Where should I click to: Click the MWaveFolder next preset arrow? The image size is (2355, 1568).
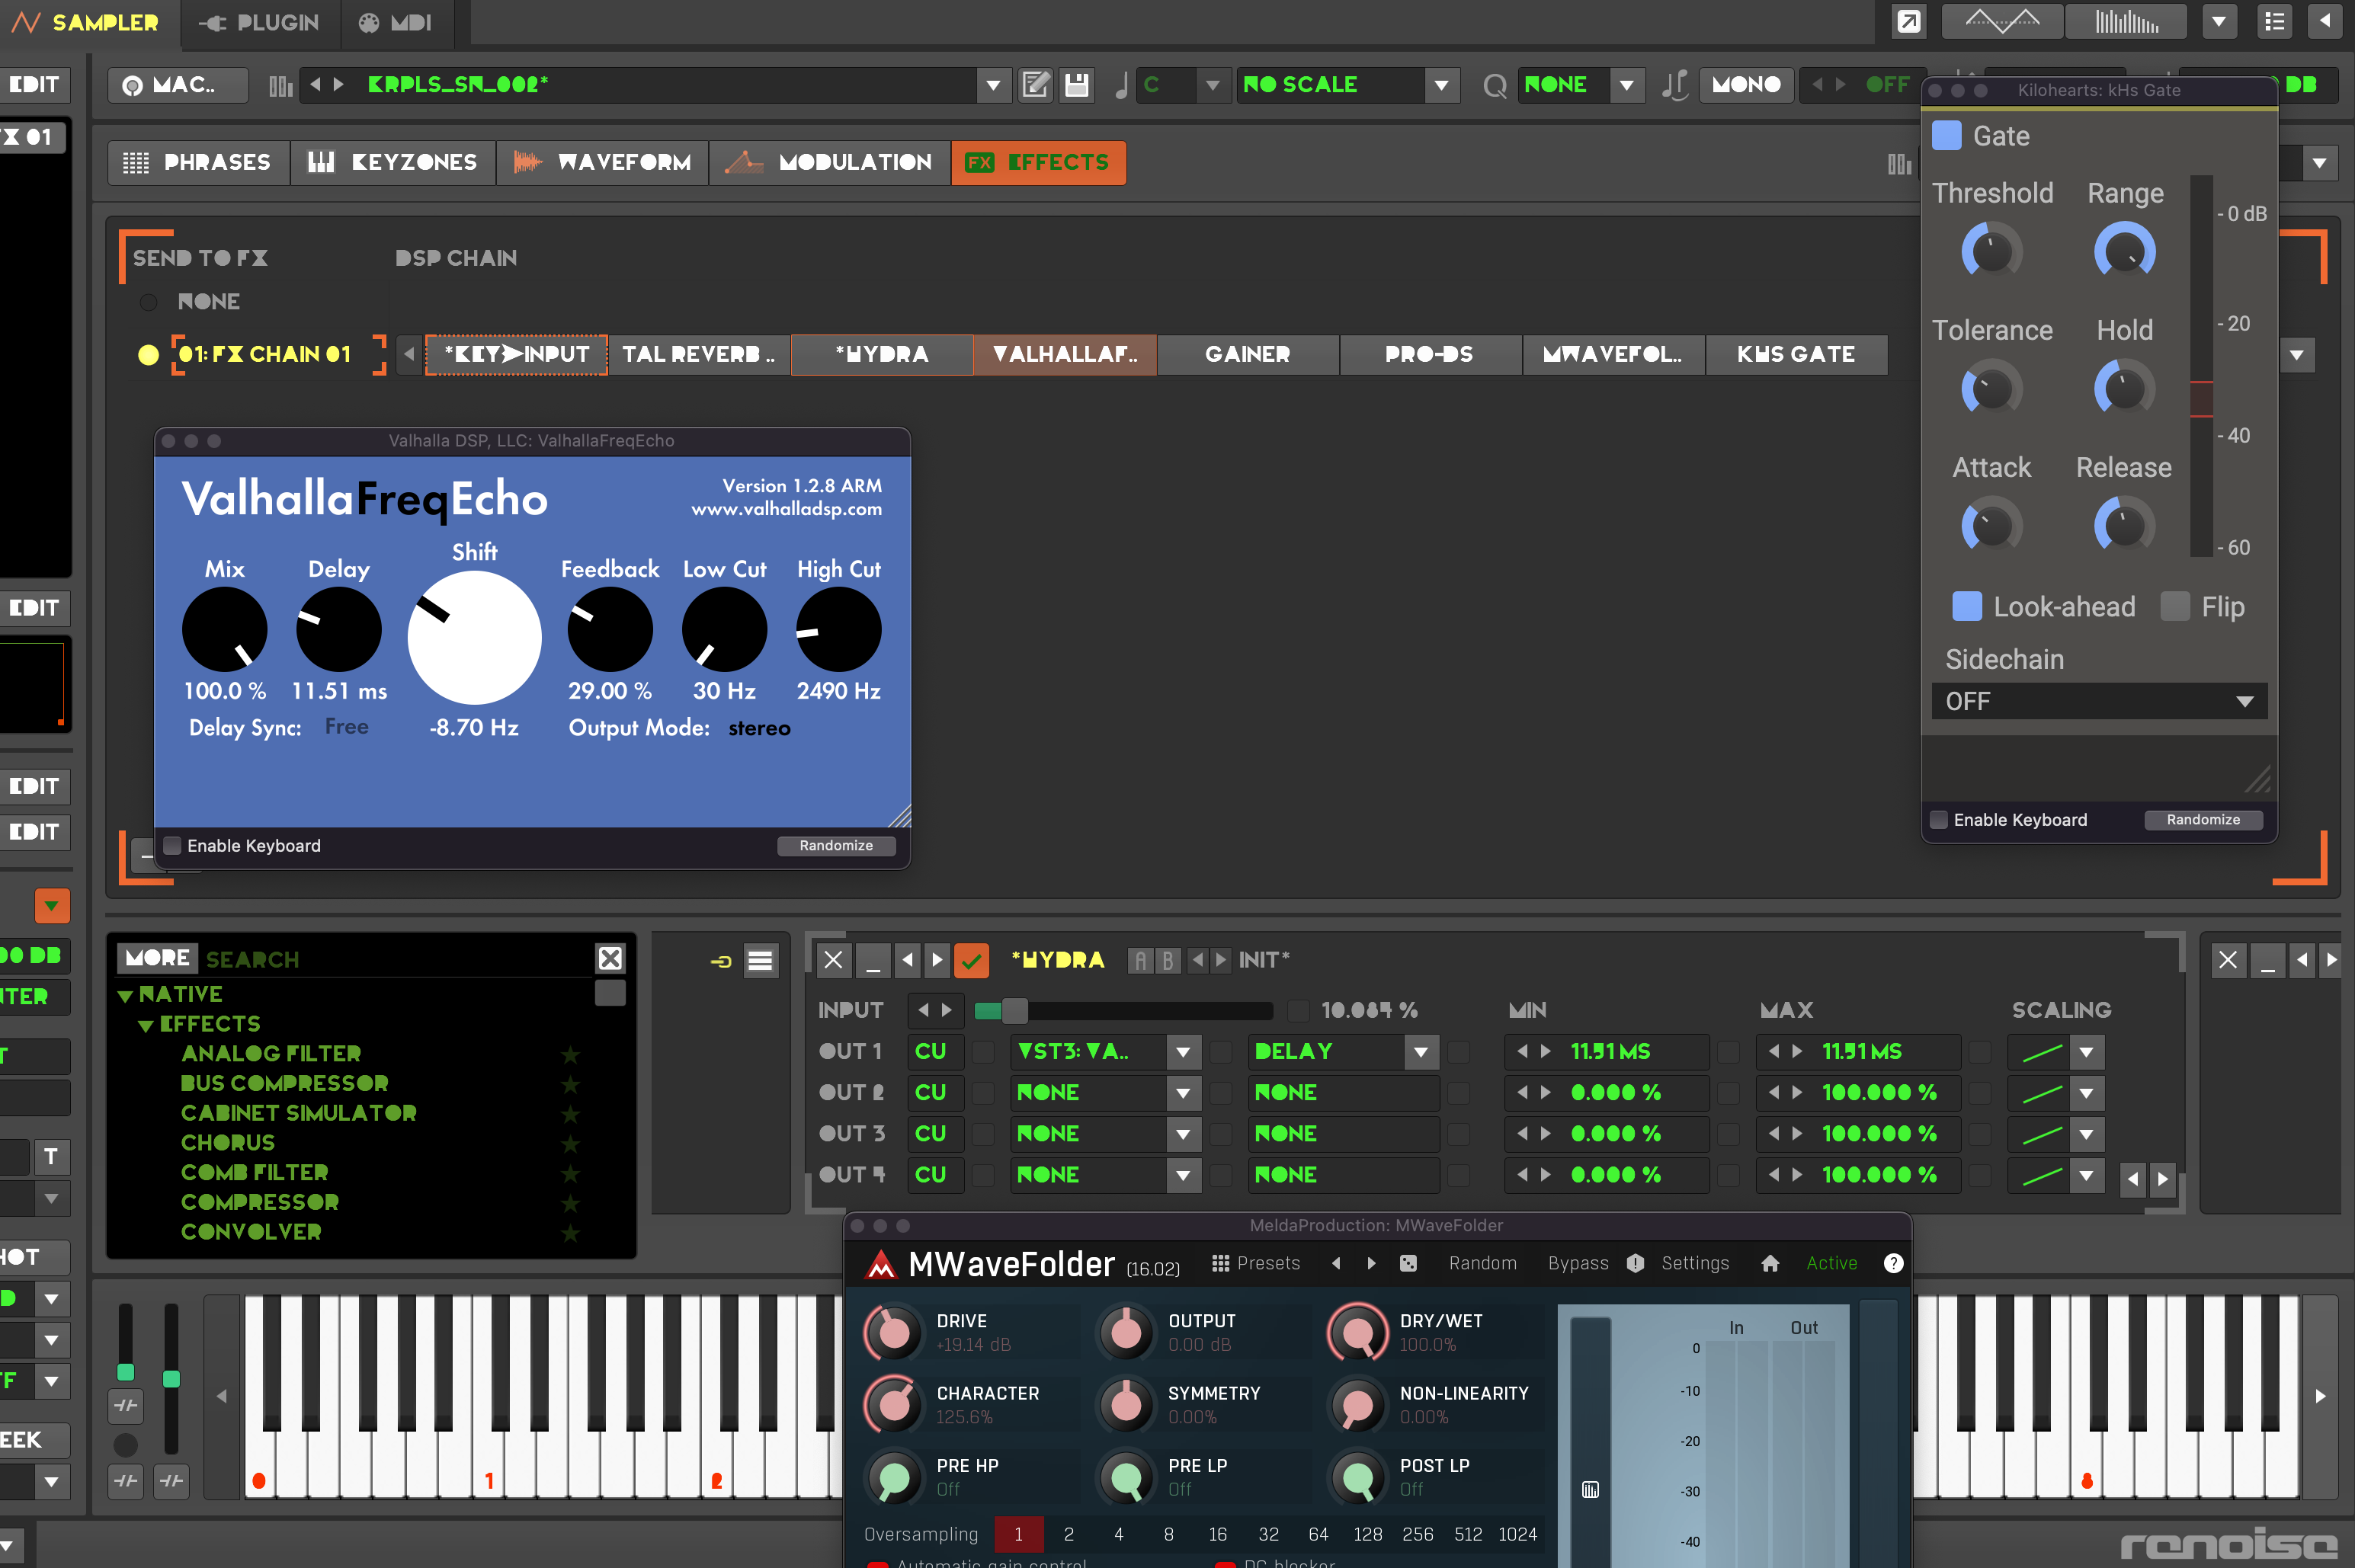tap(1371, 1263)
